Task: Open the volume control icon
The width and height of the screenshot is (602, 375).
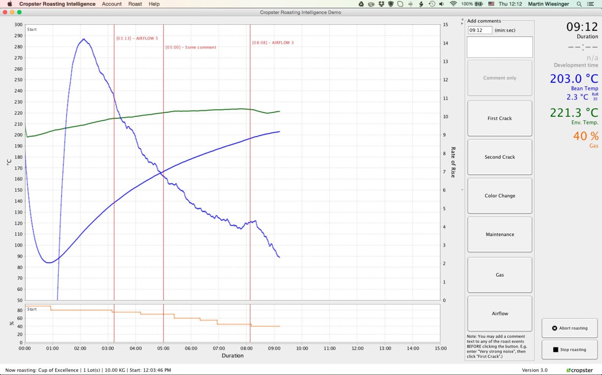Action: click(x=441, y=4)
